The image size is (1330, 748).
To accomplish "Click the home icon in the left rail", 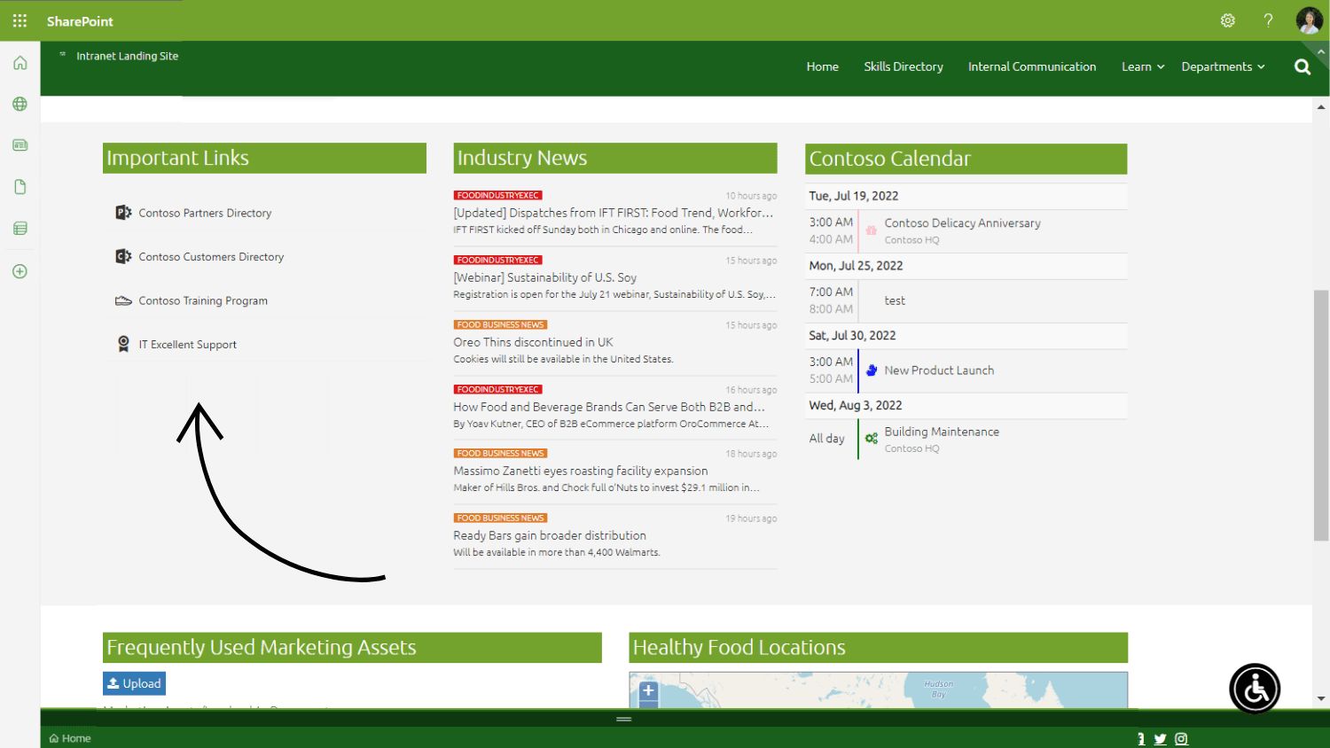I will [20, 63].
